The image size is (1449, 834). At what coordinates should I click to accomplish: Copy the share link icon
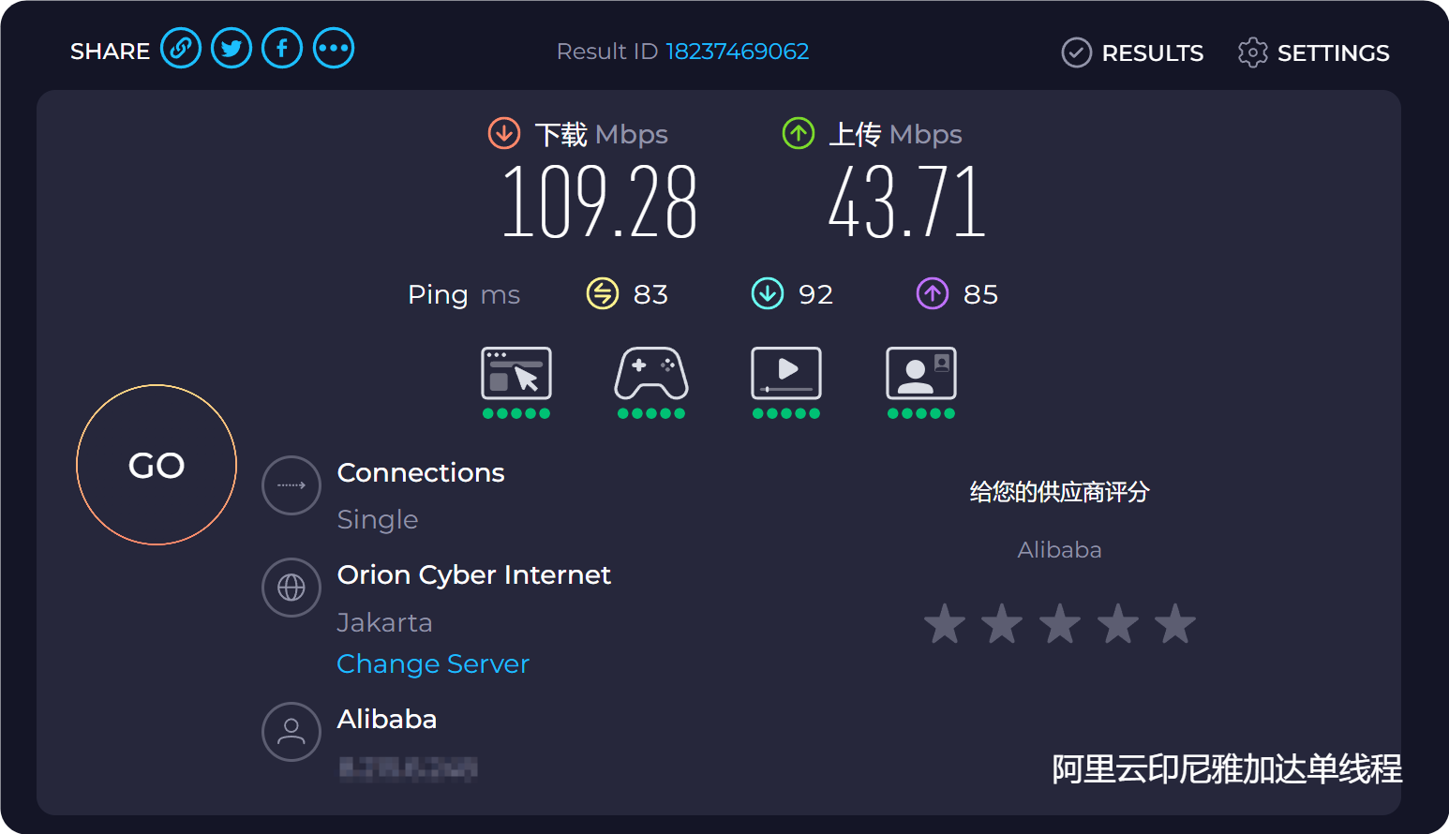181,49
